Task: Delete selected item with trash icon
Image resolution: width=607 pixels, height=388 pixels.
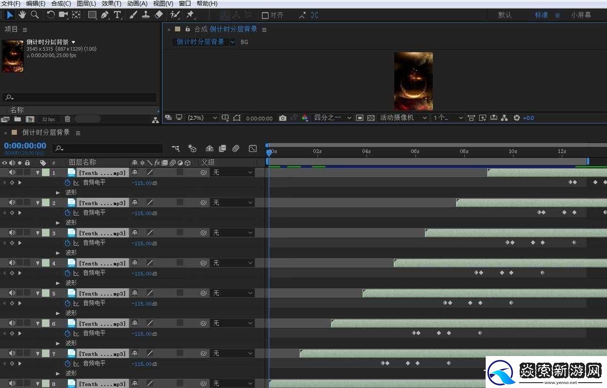Action: [67, 119]
